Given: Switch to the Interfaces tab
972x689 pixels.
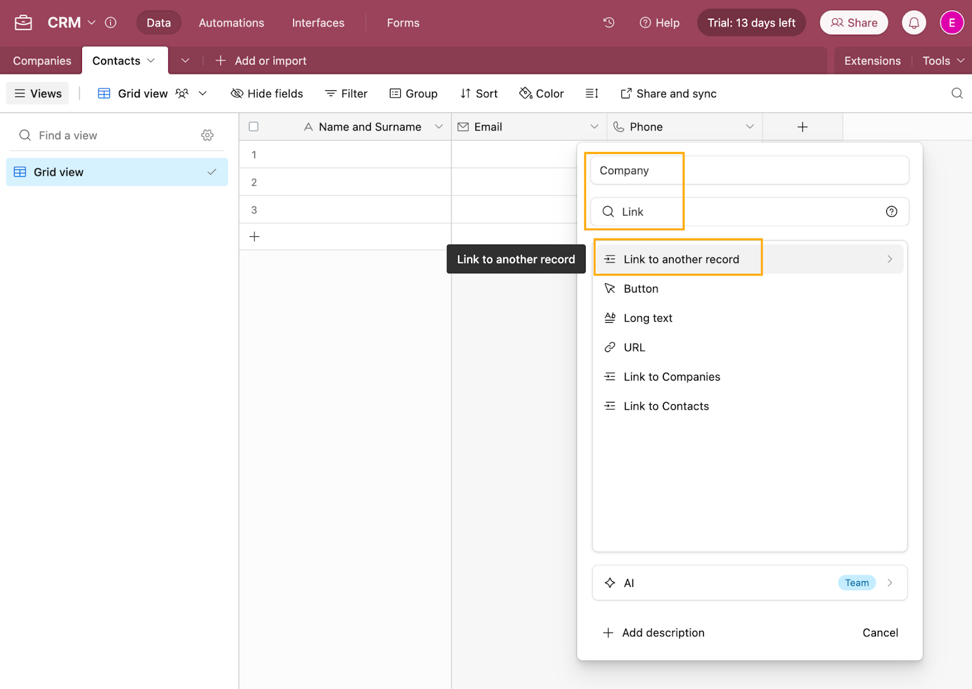Looking at the screenshot, I should tap(318, 22).
